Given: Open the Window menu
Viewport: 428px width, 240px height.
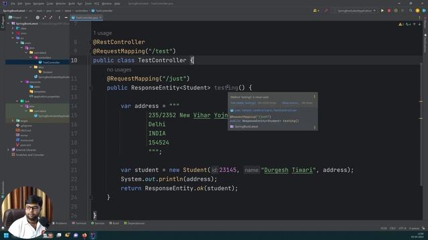Looking at the screenshot, I should click(x=106, y=4).
